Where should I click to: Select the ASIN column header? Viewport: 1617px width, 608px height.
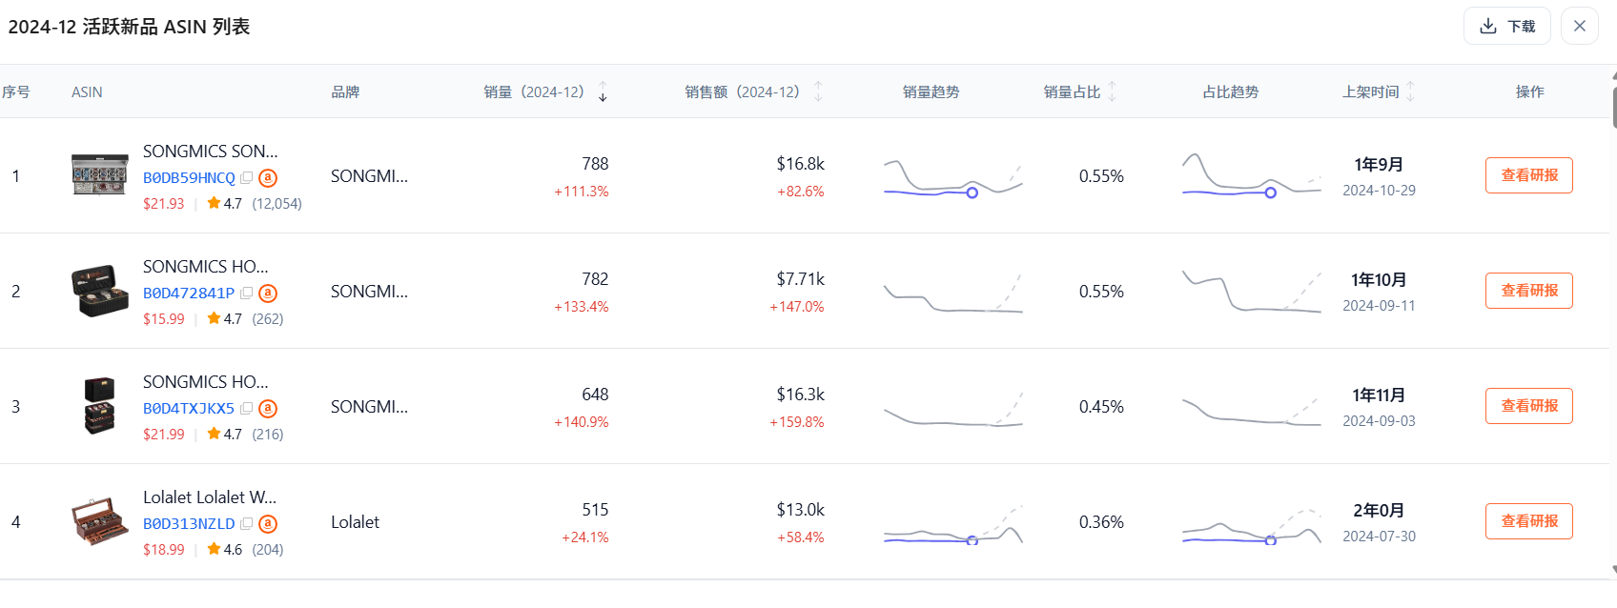[87, 91]
